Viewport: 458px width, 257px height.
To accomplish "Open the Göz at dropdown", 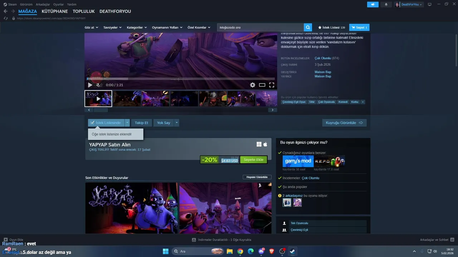I will [91, 27].
